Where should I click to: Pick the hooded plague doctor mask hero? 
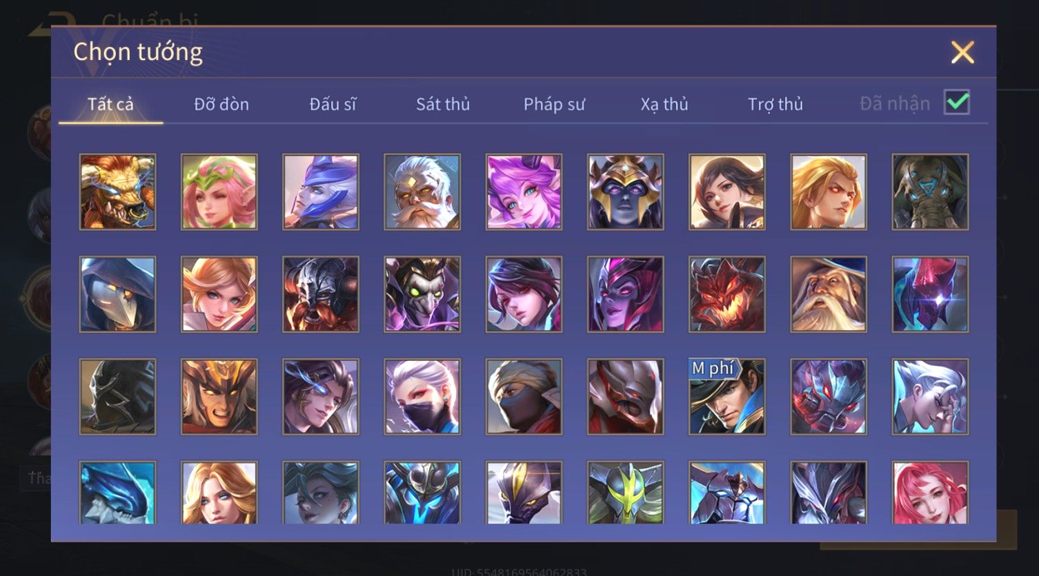pos(117,294)
